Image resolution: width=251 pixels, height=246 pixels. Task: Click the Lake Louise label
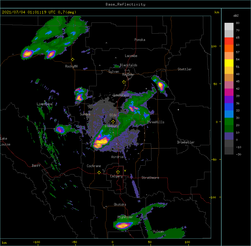(x=5, y=141)
